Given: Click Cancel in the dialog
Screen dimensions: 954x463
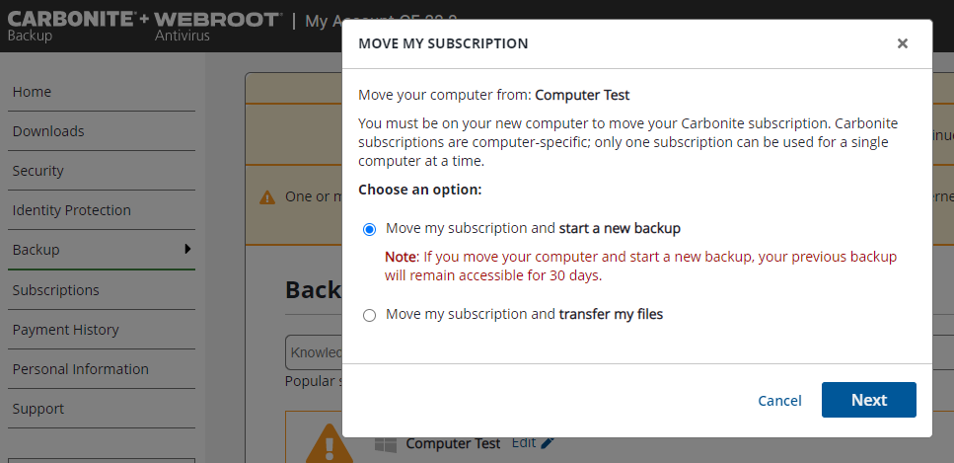Looking at the screenshot, I should point(779,400).
